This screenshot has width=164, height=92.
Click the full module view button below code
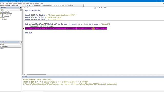pyautogui.click(x=25, y=74)
